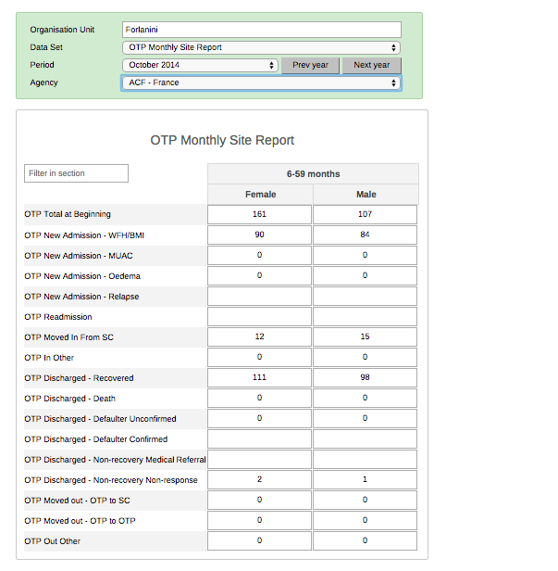Click the Prev year button
Screen dimensions: 558x571
click(310, 65)
